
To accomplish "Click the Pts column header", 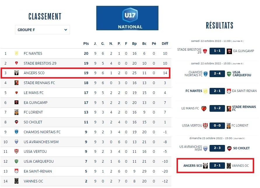I will point(86,44).
